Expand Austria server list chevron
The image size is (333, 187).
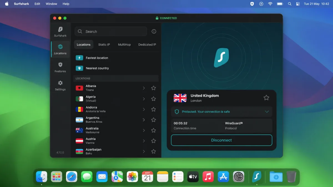pyautogui.click(x=144, y=141)
